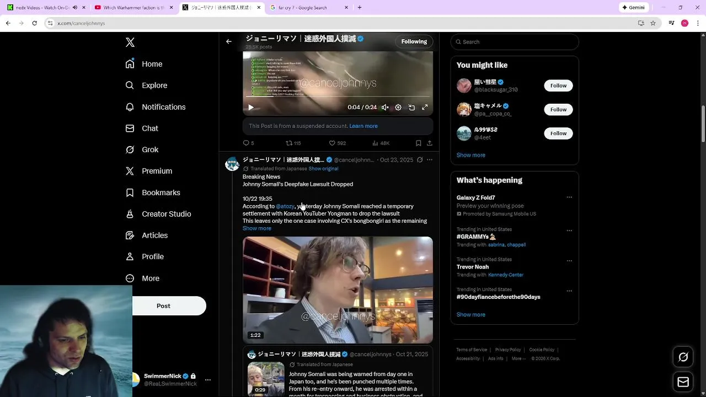Reload the browser page

click(x=34, y=23)
